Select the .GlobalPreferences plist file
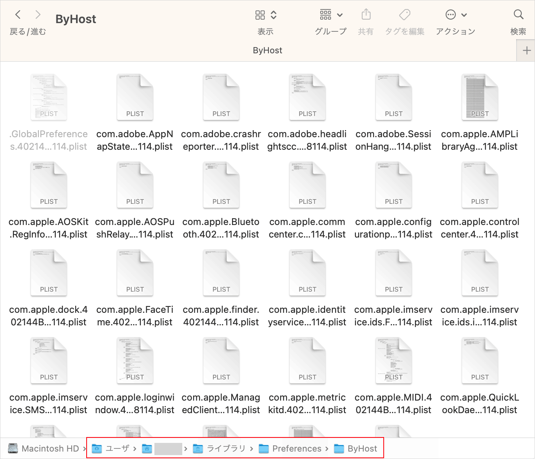The height and width of the screenshot is (459, 535). pos(49,98)
